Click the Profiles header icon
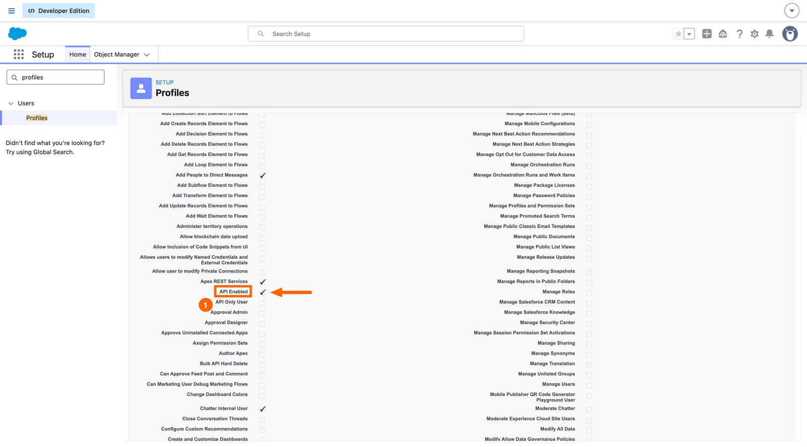Image resolution: width=807 pixels, height=447 pixels. coord(141,88)
